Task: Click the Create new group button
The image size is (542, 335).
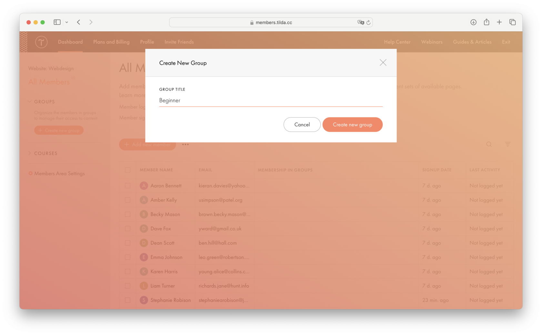Action: [x=352, y=124]
